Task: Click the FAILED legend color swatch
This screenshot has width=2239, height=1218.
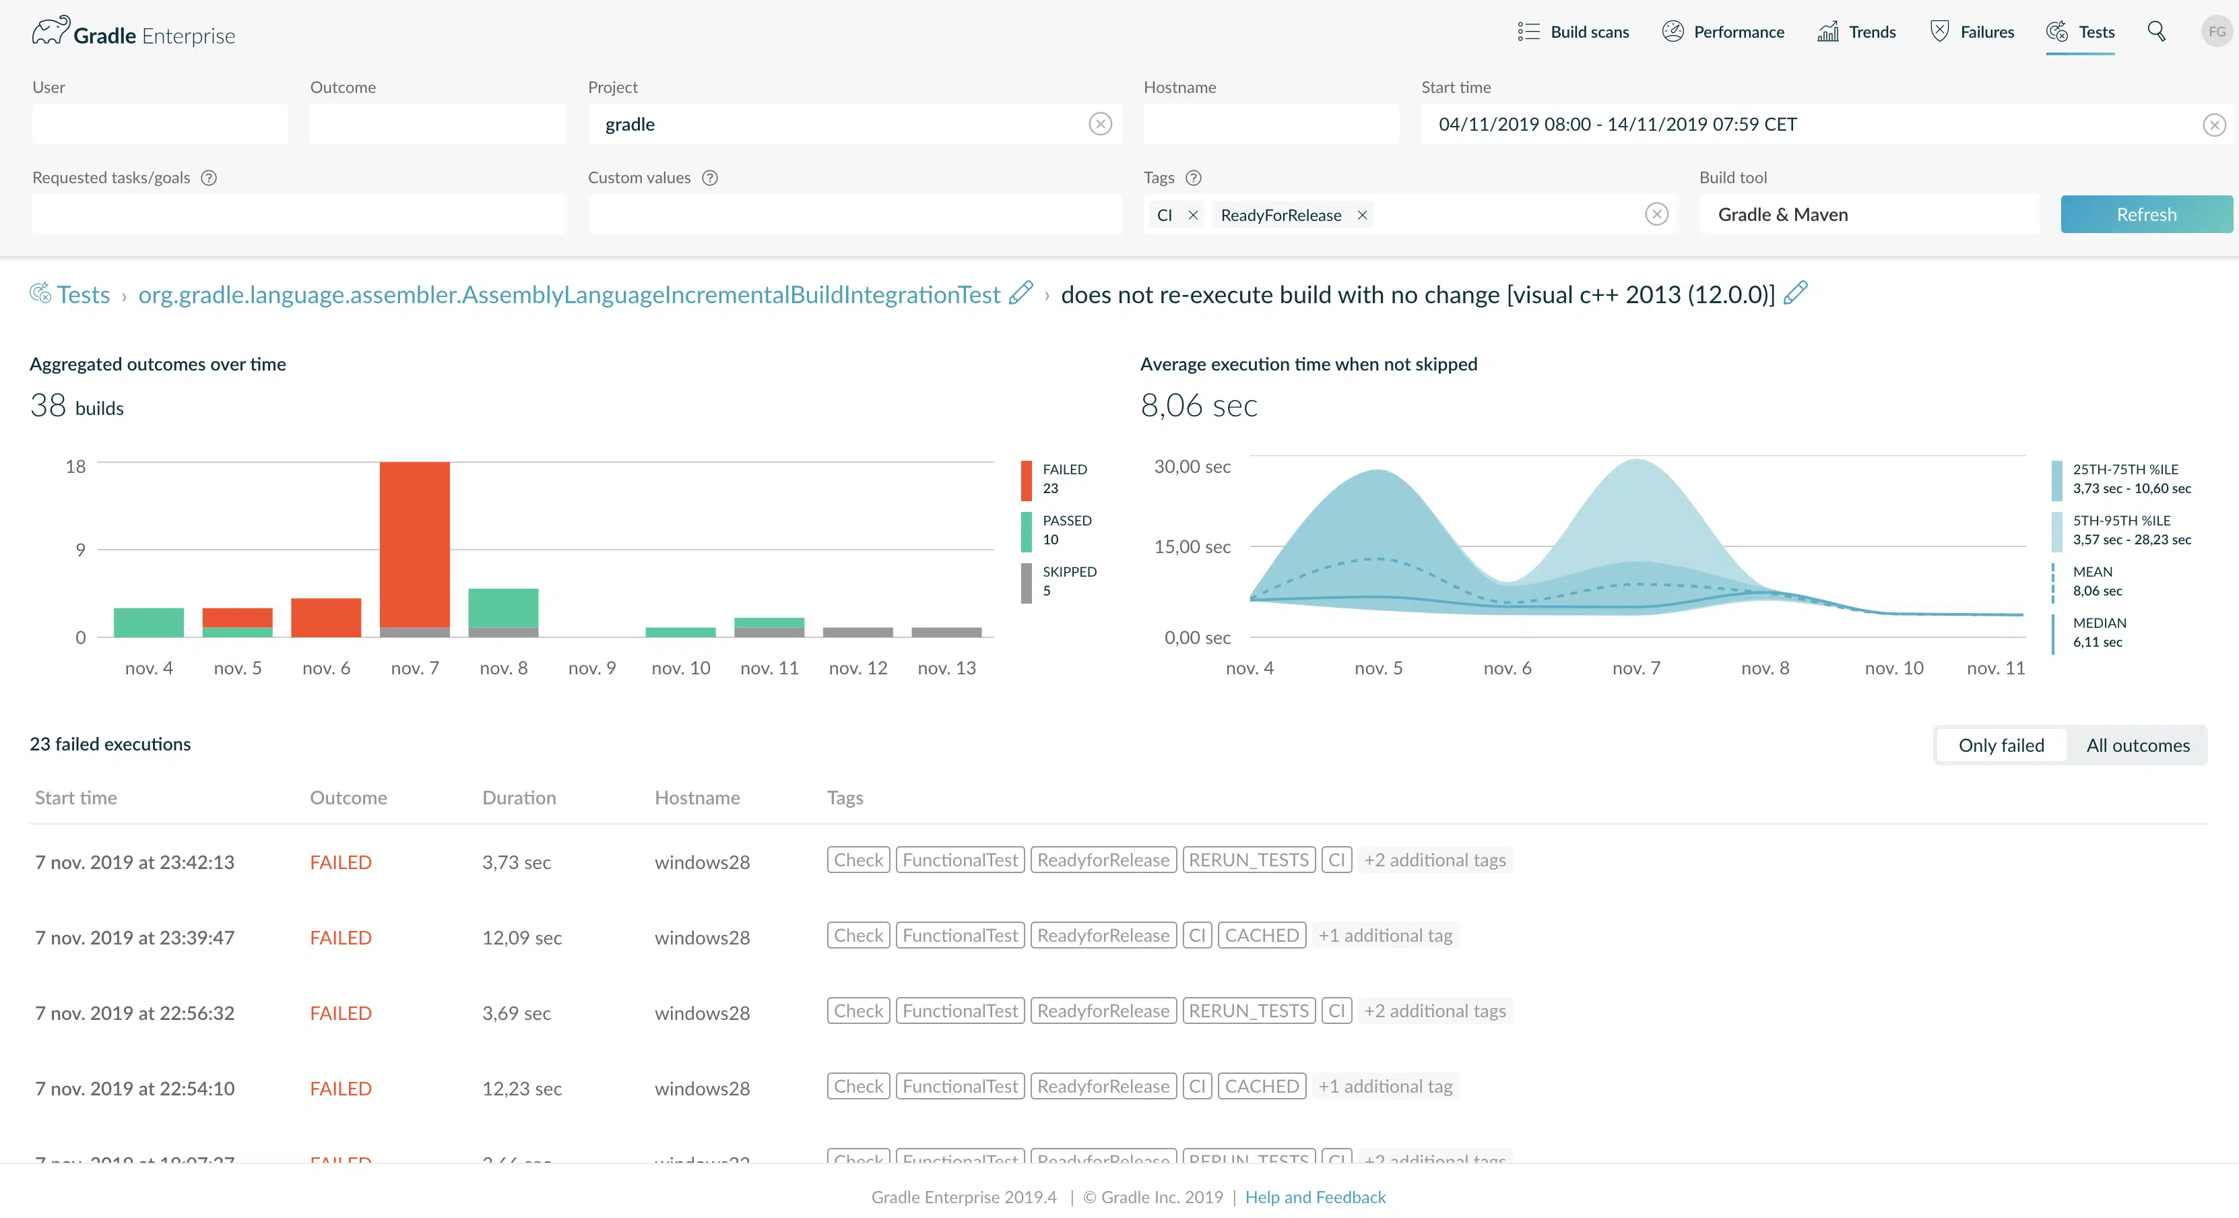Action: tap(1027, 480)
